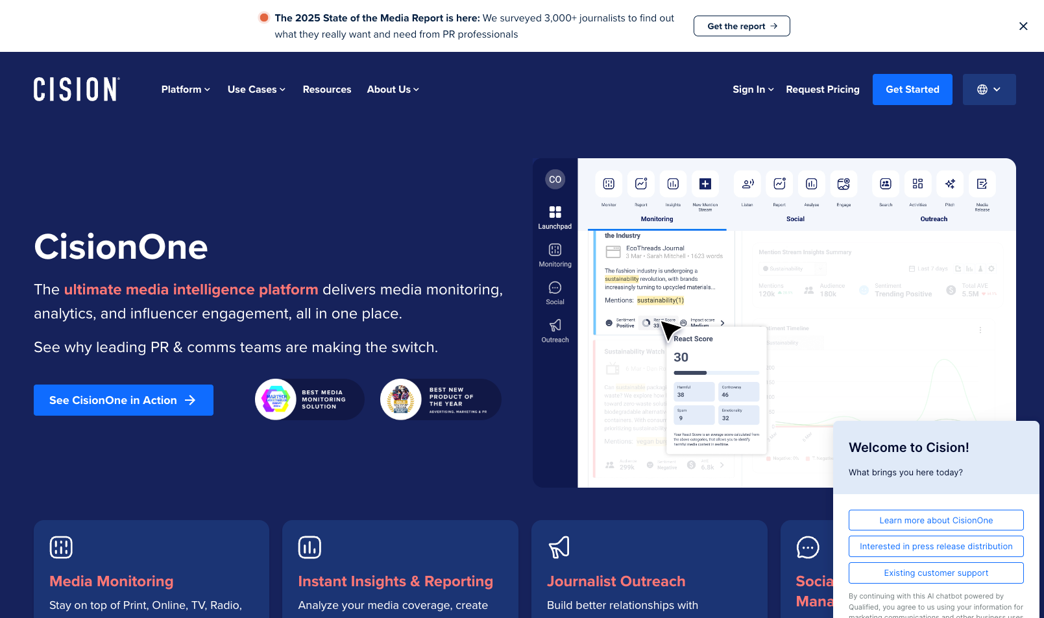The width and height of the screenshot is (1044, 618).
Task: Open Report icon under Monitoring group
Action: [641, 184]
